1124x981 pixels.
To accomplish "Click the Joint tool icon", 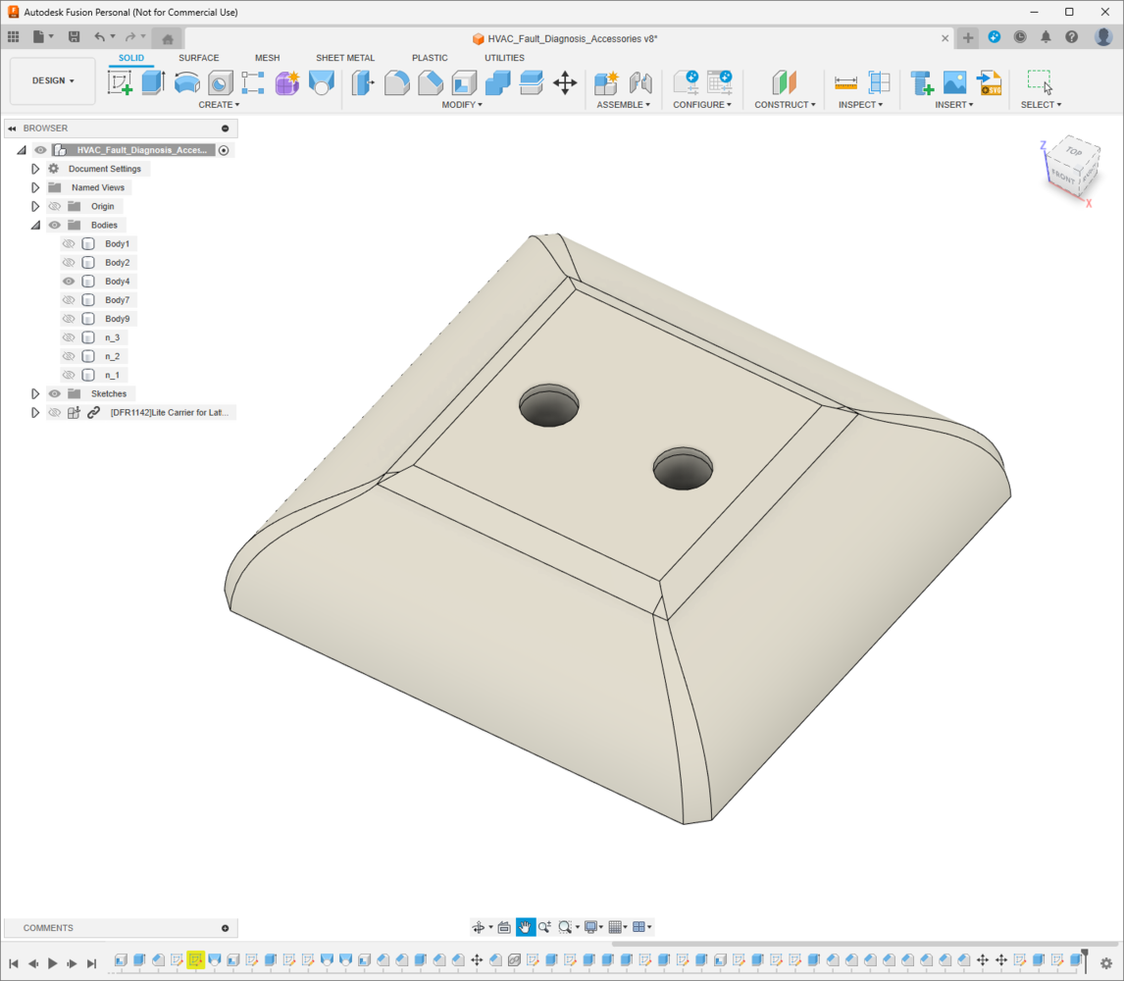I will click(640, 83).
